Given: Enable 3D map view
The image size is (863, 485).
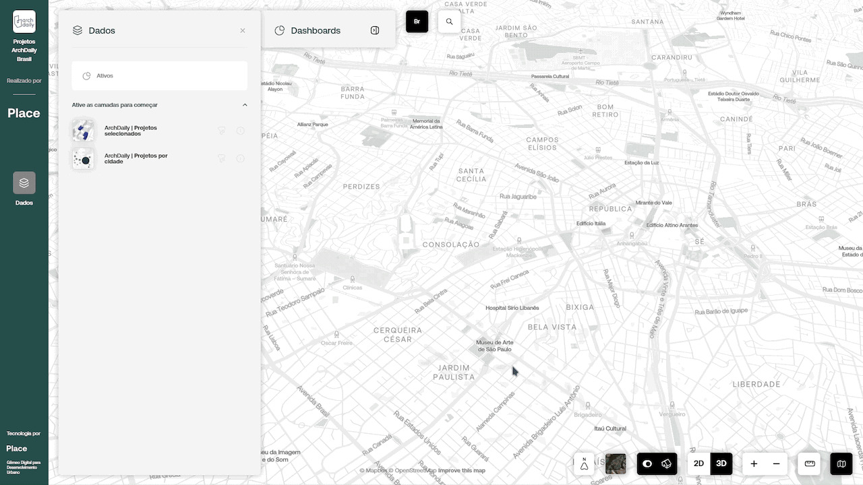Looking at the screenshot, I should pyautogui.click(x=721, y=463).
